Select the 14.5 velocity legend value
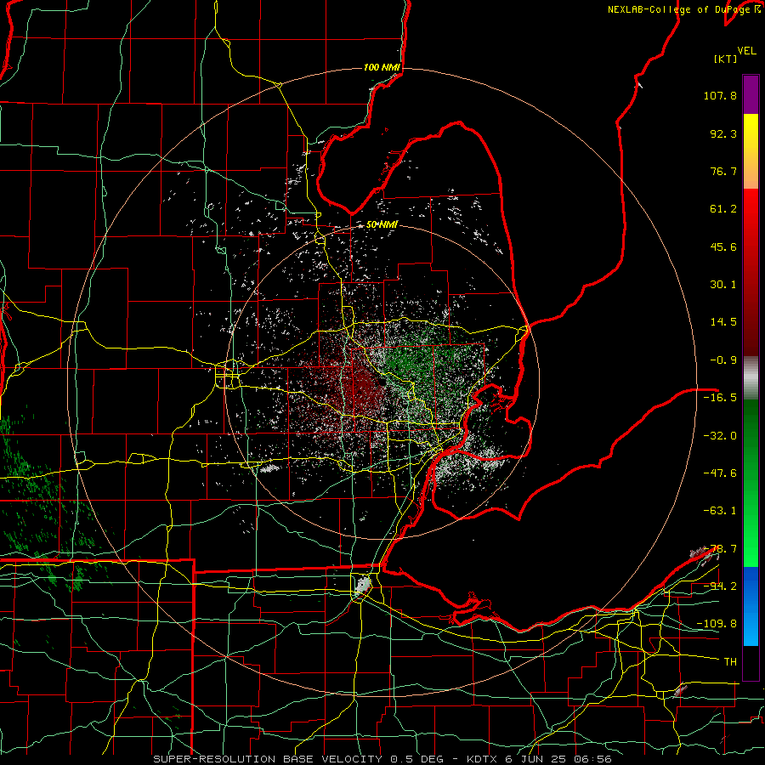Image resolution: width=765 pixels, height=765 pixels. click(x=723, y=322)
